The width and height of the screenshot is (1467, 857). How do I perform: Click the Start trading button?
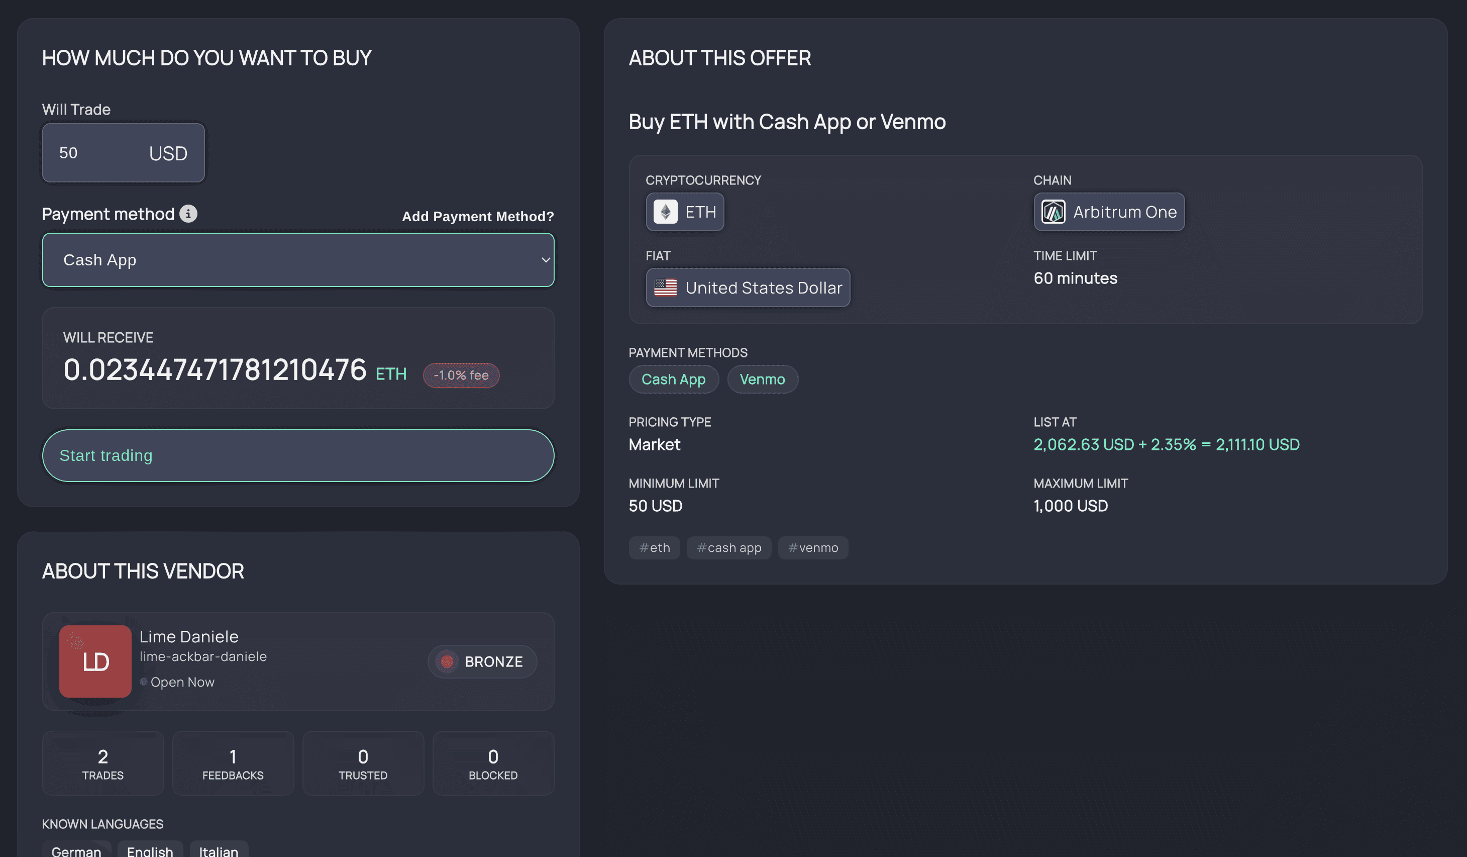pyautogui.click(x=298, y=455)
